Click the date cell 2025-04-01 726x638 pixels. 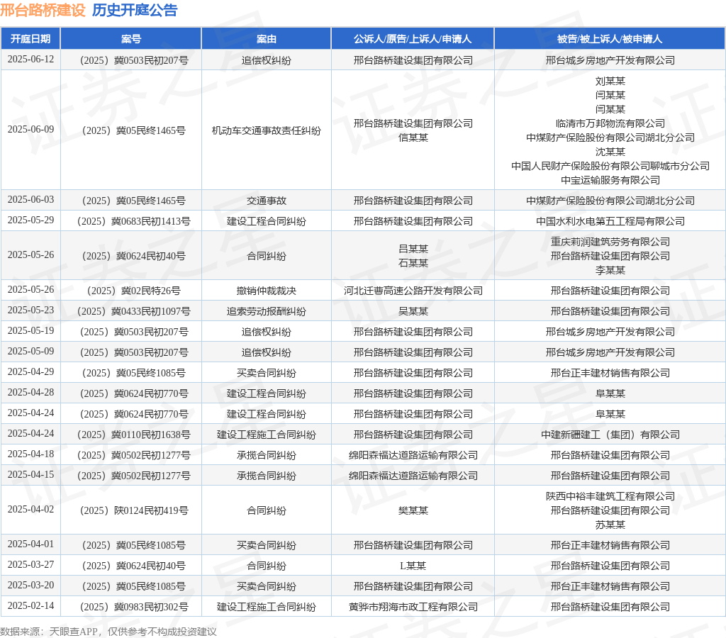[x=30, y=544]
